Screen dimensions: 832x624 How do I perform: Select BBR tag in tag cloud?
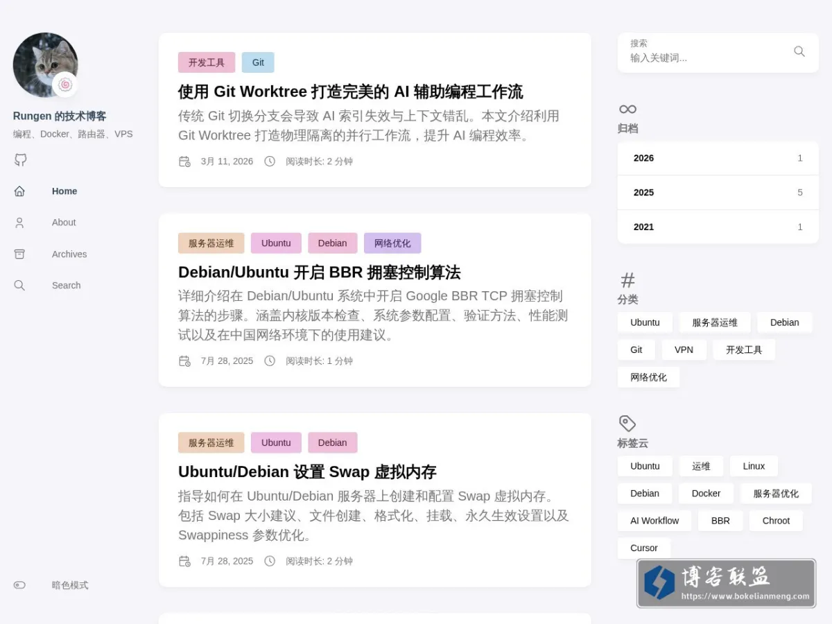(720, 521)
